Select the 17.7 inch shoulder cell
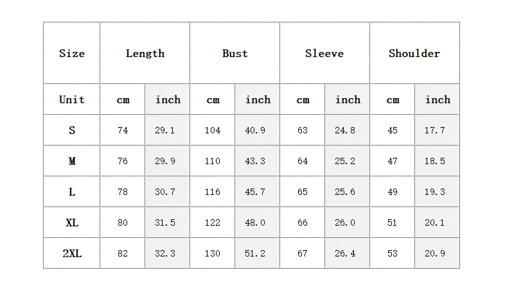Screen dimensions: 514x286 pos(438,130)
